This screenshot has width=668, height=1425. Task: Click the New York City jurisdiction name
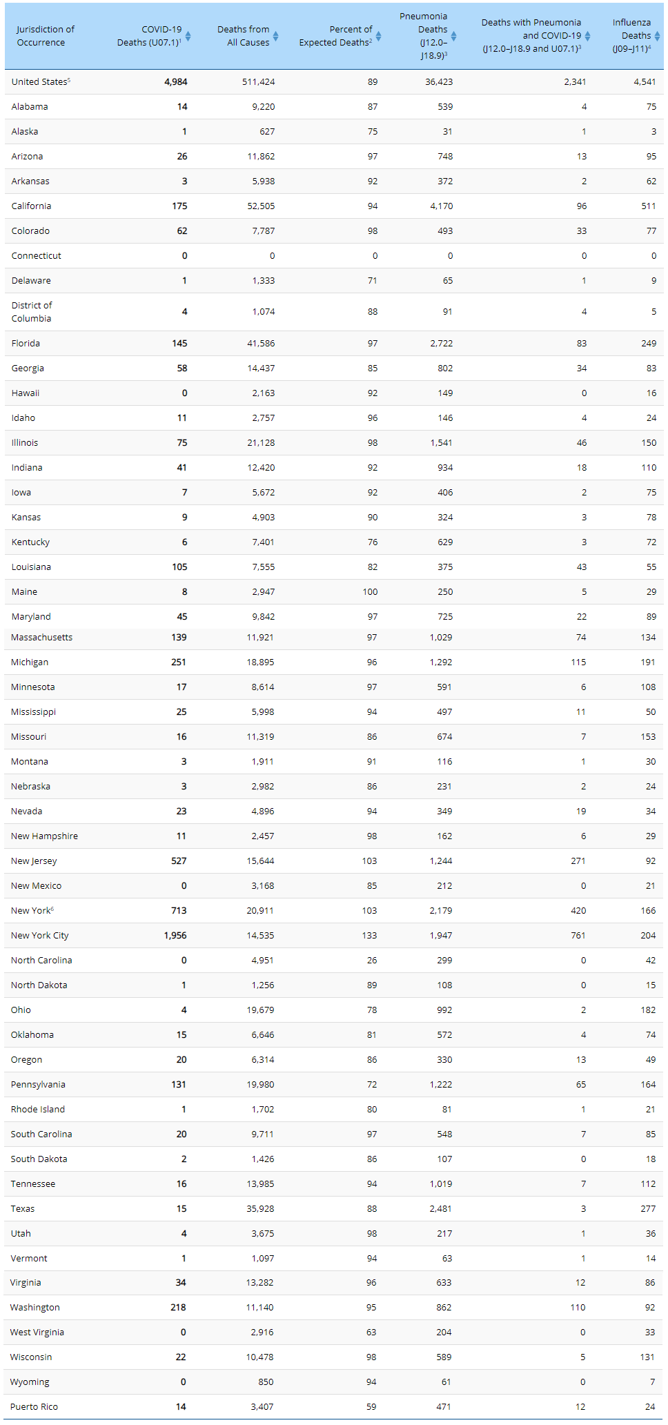click(x=40, y=936)
